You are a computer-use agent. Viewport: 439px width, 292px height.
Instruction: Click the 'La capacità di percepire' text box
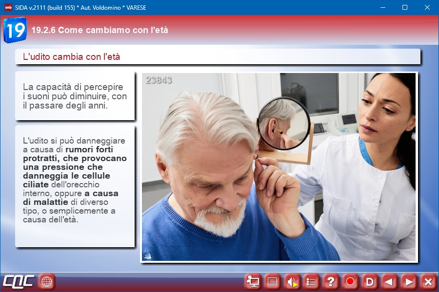(75, 96)
